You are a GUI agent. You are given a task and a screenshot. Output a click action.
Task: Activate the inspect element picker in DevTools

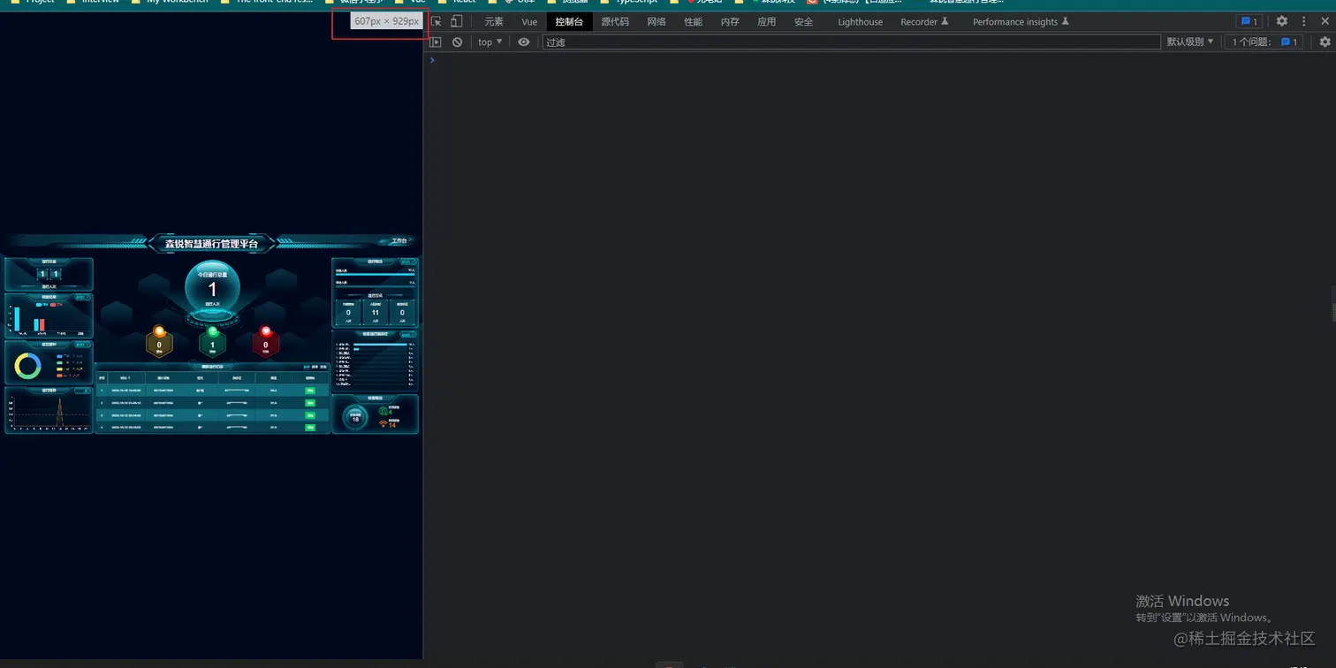tap(436, 22)
